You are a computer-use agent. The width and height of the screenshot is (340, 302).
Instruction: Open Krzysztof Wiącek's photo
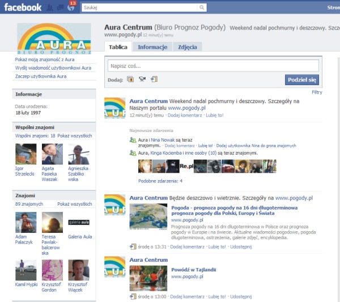[x=79, y=270]
